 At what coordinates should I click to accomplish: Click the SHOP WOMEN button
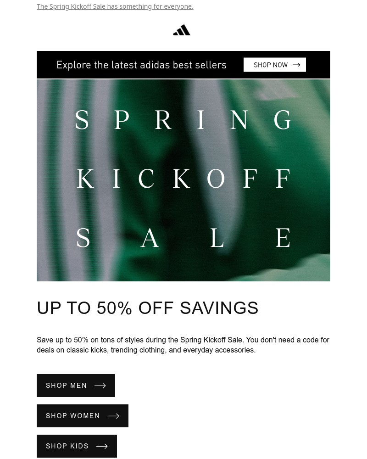(x=83, y=416)
